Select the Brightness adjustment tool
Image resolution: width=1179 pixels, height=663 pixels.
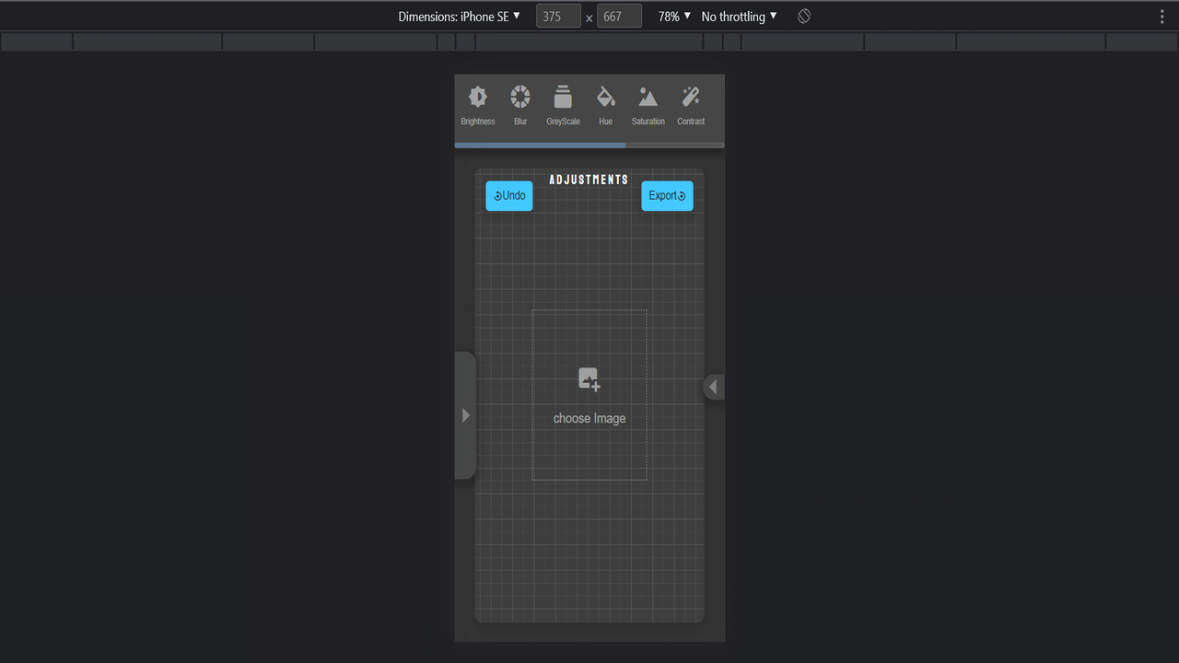tap(477, 103)
